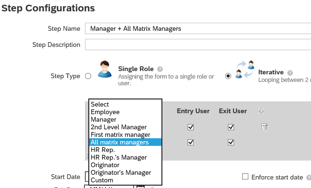Uncheck first row Entry User checkbox
The width and height of the screenshot is (311, 188).
coord(190,127)
